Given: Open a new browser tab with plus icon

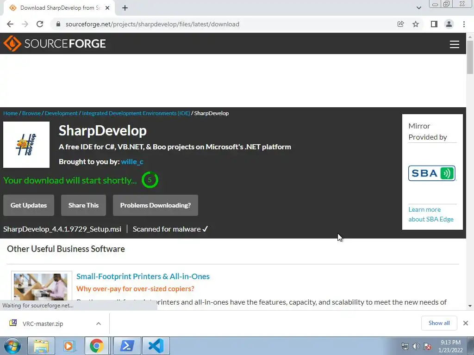Looking at the screenshot, I should (125, 8).
